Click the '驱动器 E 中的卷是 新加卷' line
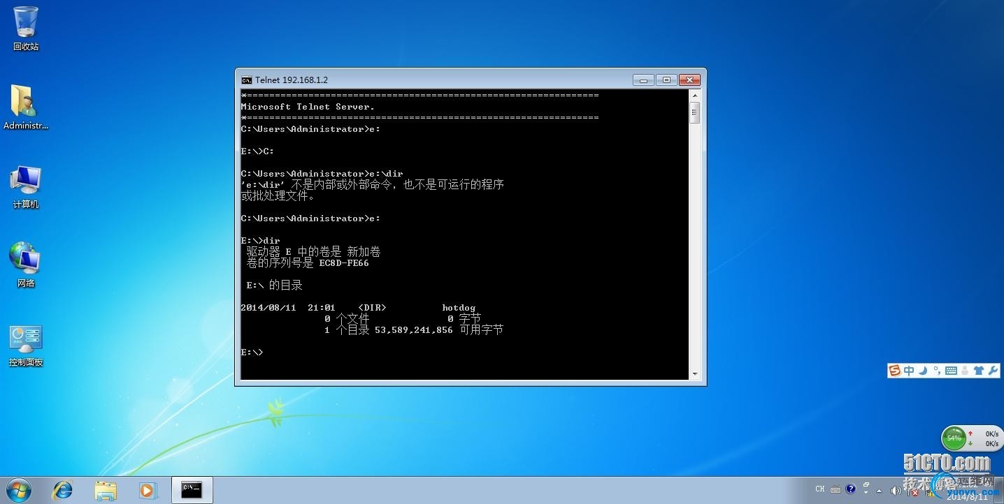 pos(313,252)
